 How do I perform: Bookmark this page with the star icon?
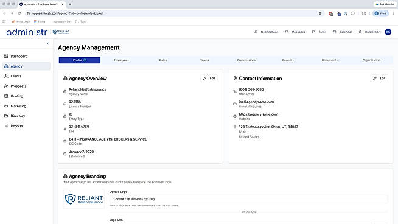[x=320, y=13]
